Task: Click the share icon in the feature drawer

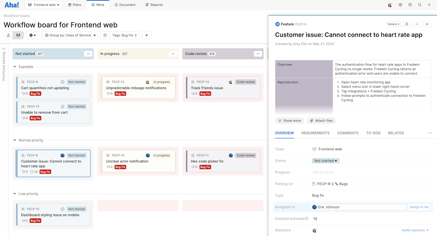Action: [x=407, y=24]
